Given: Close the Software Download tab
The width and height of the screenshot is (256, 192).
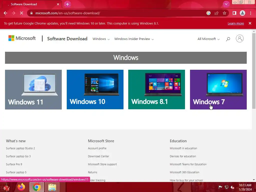Looking at the screenshot, I should click(58, 4).
